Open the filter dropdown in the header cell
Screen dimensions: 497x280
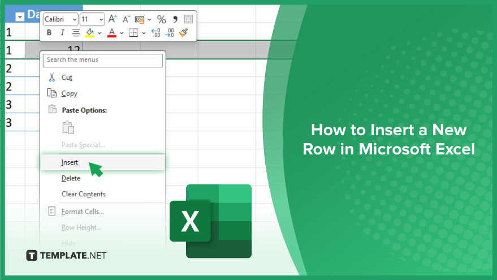click(x=20, y=17)
